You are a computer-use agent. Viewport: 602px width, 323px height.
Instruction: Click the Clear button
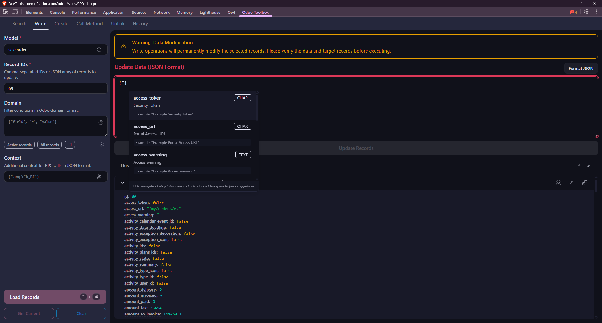[81, 313]
